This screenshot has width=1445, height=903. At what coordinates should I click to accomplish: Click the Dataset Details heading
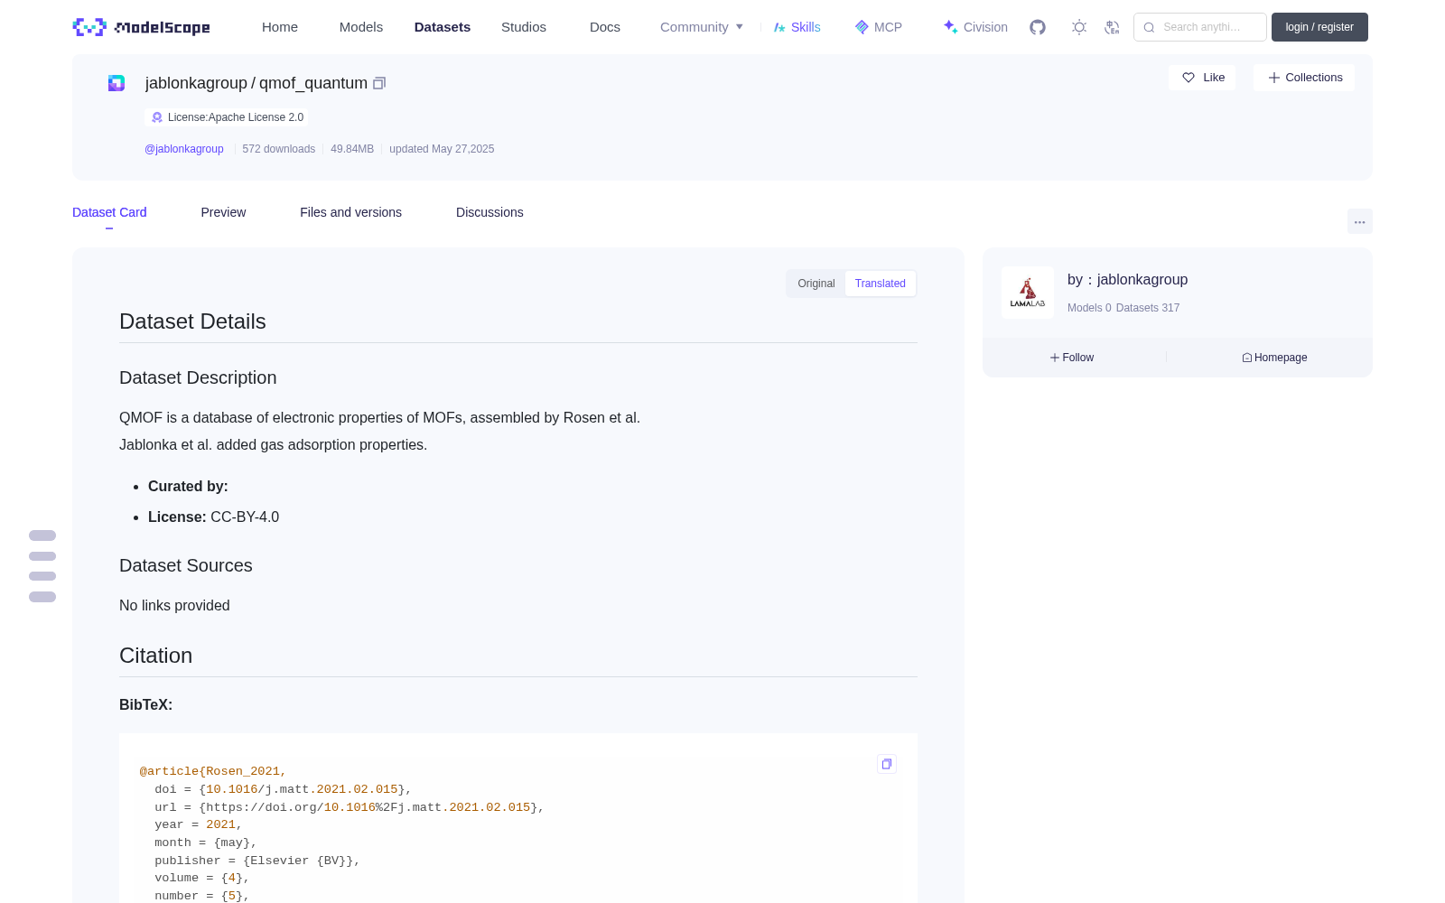(x=192, y=321)
